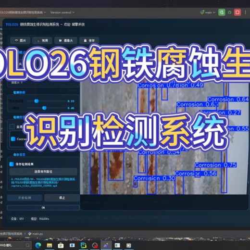Click the 设备: GPU status text

[17, 219]
